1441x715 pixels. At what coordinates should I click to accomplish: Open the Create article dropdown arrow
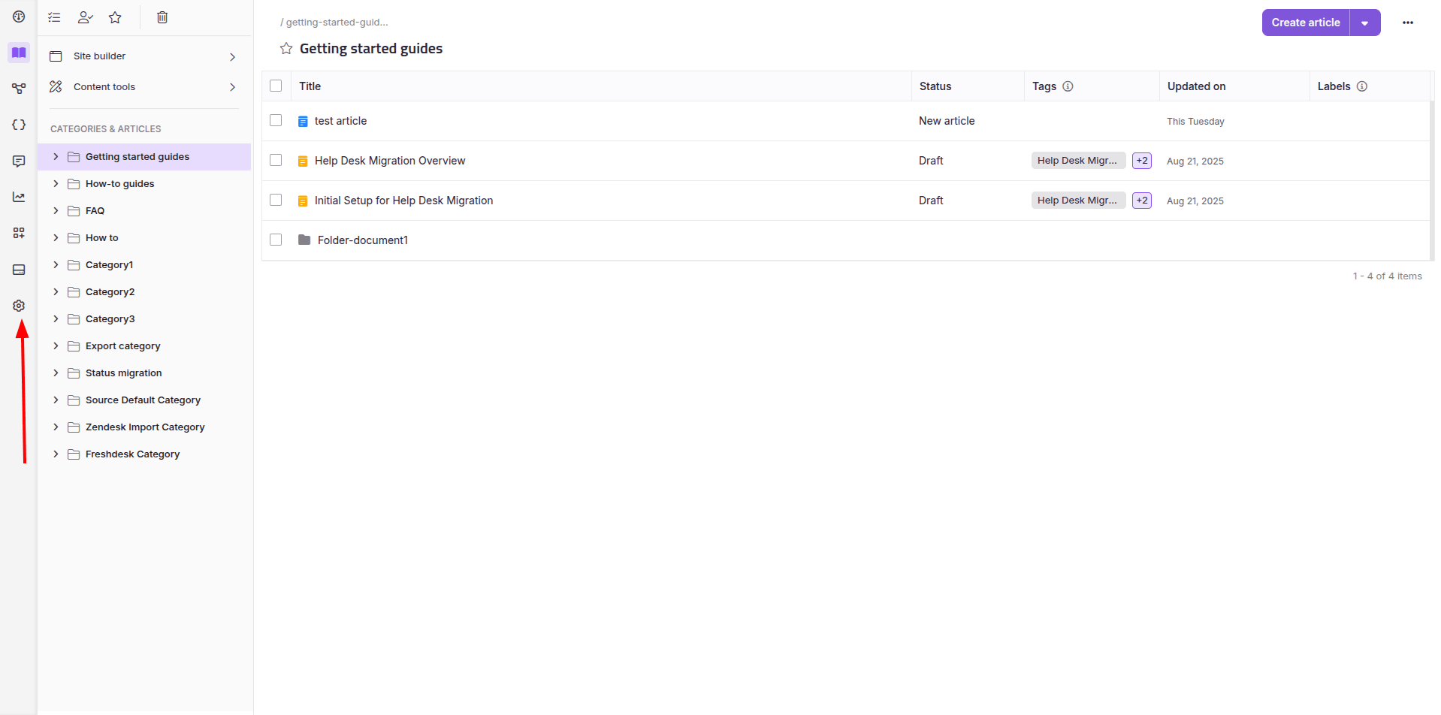coord(1365,23)
